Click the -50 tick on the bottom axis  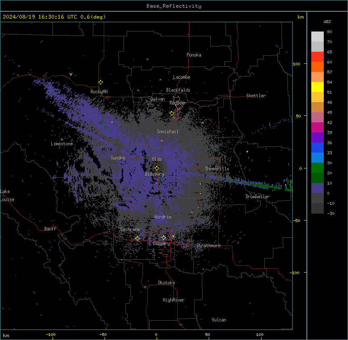click(103, 334)
